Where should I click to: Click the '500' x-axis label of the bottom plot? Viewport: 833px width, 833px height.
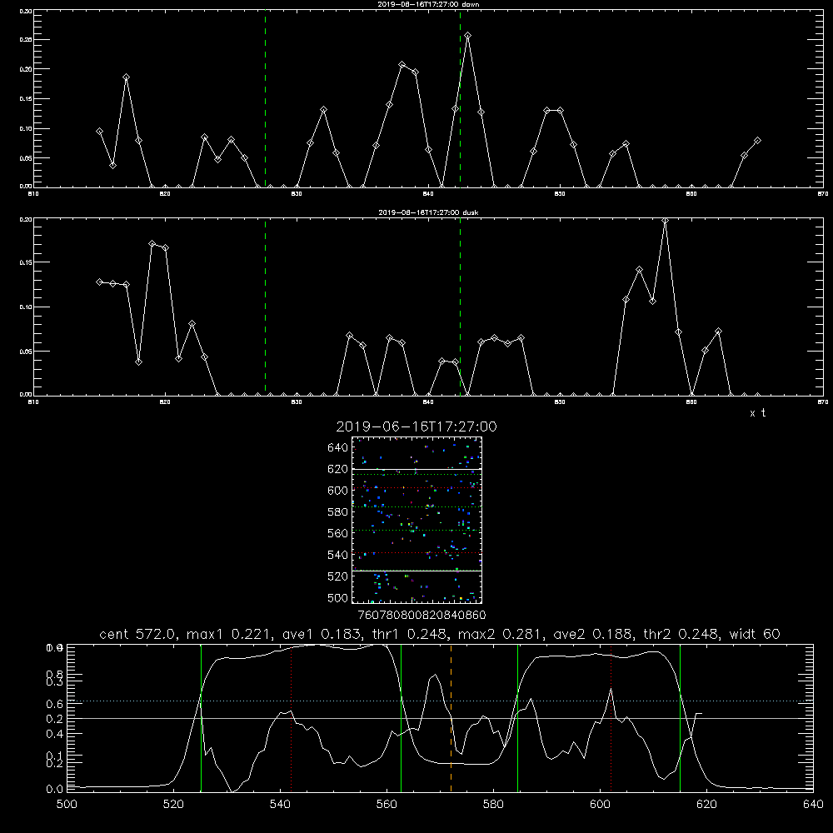(x=67, y=804)
